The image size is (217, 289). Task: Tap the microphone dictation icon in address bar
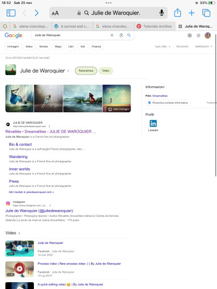click(162, 13)
